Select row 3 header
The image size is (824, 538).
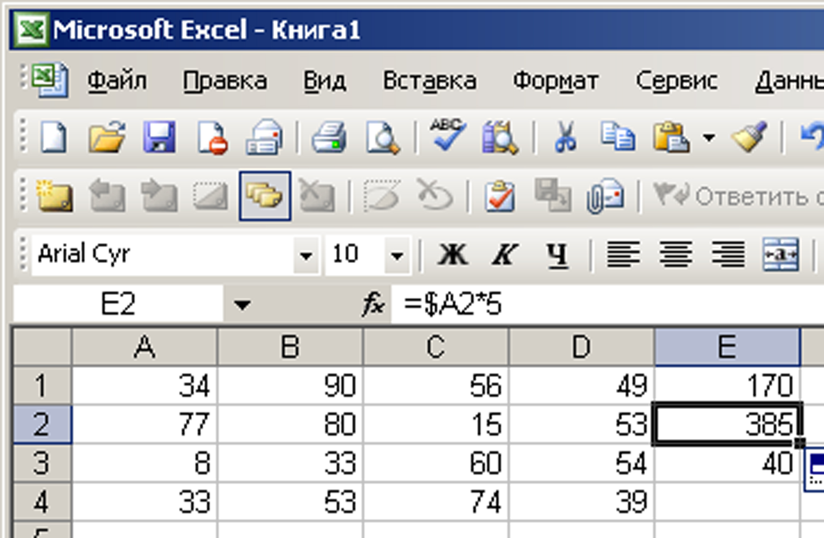42,463
